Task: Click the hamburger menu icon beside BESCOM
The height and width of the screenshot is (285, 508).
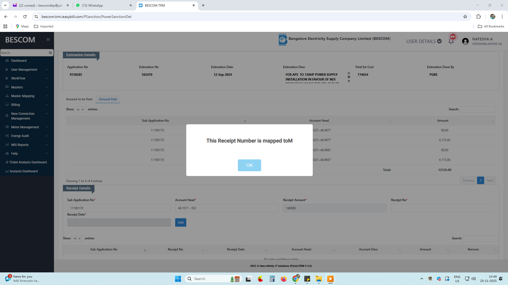Action: (48, 40)
